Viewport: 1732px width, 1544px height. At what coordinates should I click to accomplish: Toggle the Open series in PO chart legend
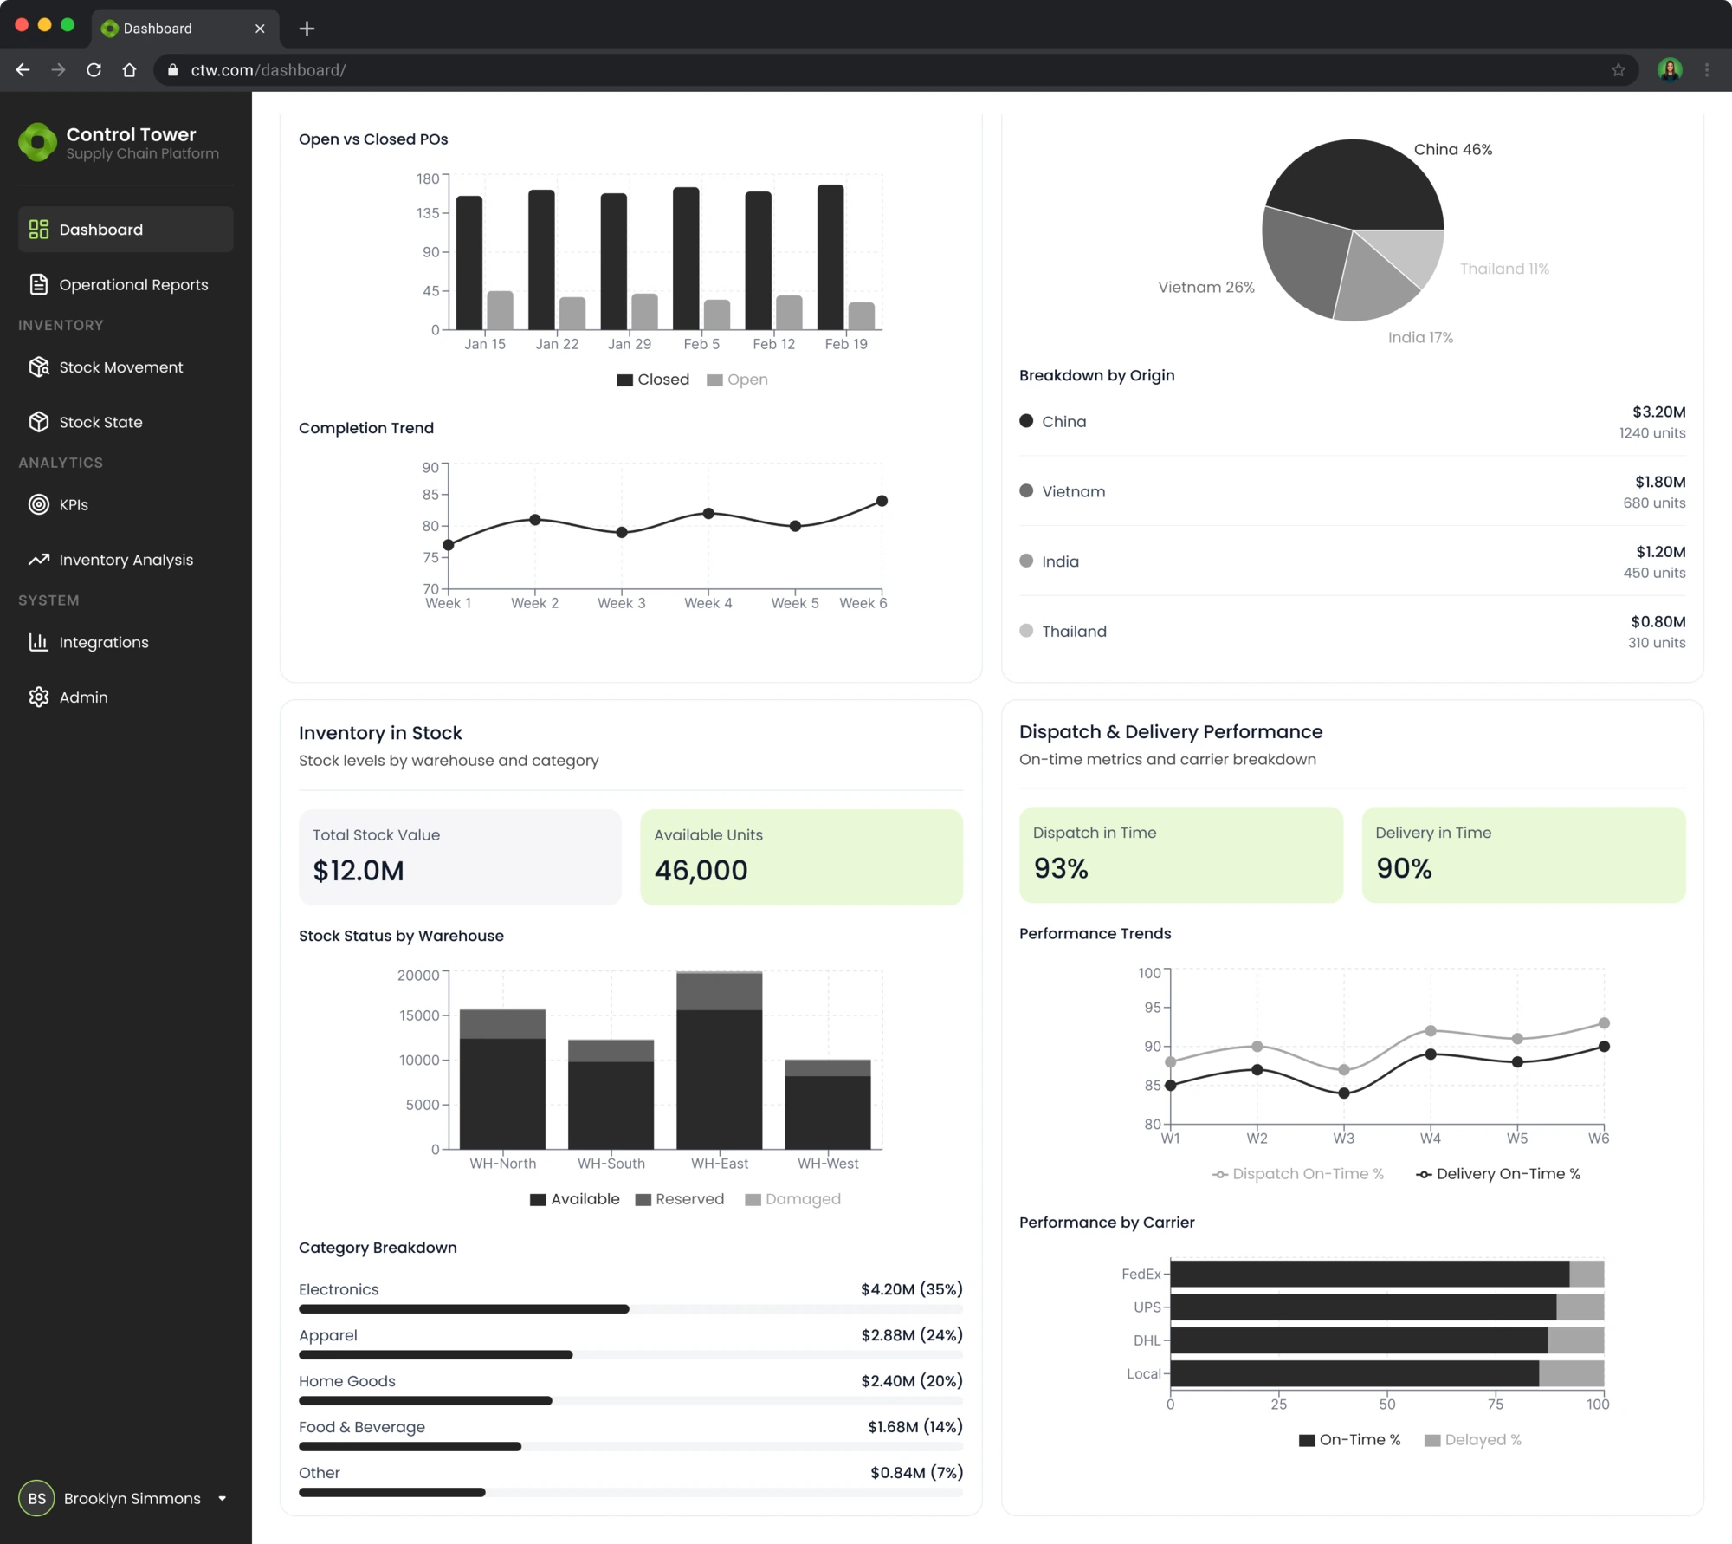(737, 379)
